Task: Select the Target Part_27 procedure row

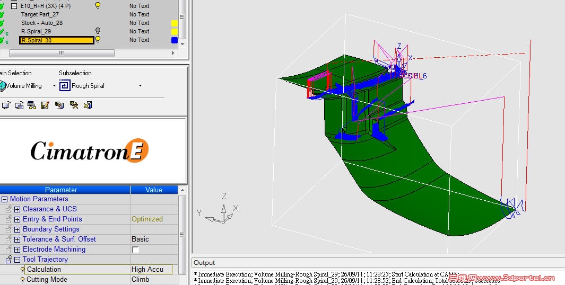Action: (40, 14)
